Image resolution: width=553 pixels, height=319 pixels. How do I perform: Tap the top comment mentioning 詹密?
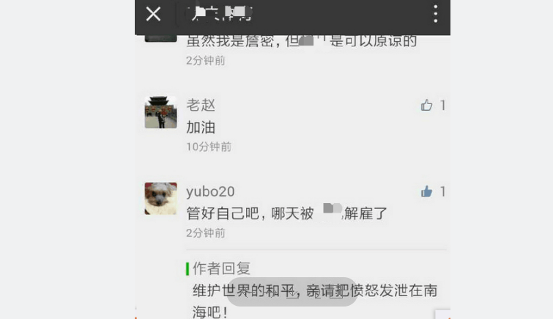click(302, 41)
